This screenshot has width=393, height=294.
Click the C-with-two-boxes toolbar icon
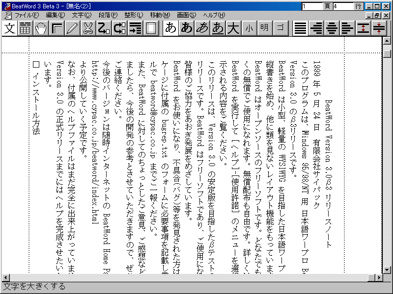click(x=119, y=28)
